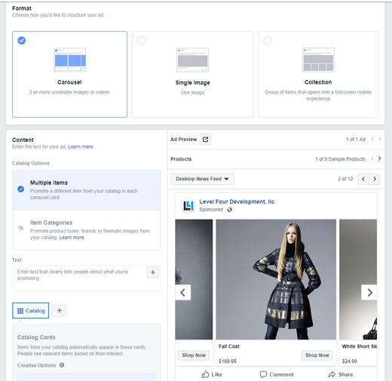
Task: Click Shop Now on the Fall Coat card
Action: point(317,355)
